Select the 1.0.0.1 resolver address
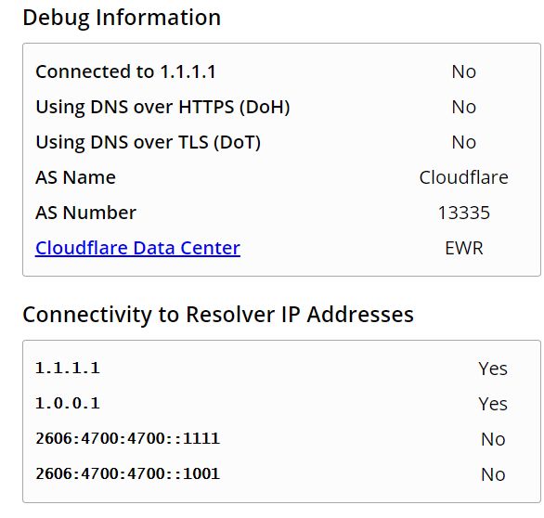This screenshot has height=518, width=544. (68, 404)
